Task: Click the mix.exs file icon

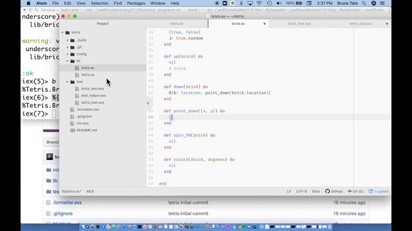Action: coord(72,123)
